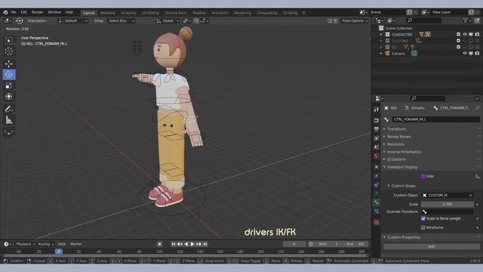The width and height of the screenshot is (483, 272).
Task: Open the active Bone properties tab
Action: [377, 202]
